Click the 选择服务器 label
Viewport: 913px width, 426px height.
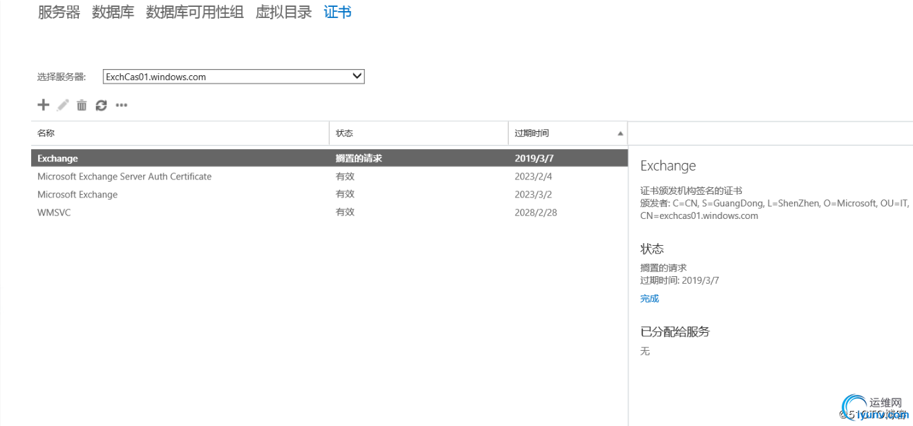(x=62, y=77)
